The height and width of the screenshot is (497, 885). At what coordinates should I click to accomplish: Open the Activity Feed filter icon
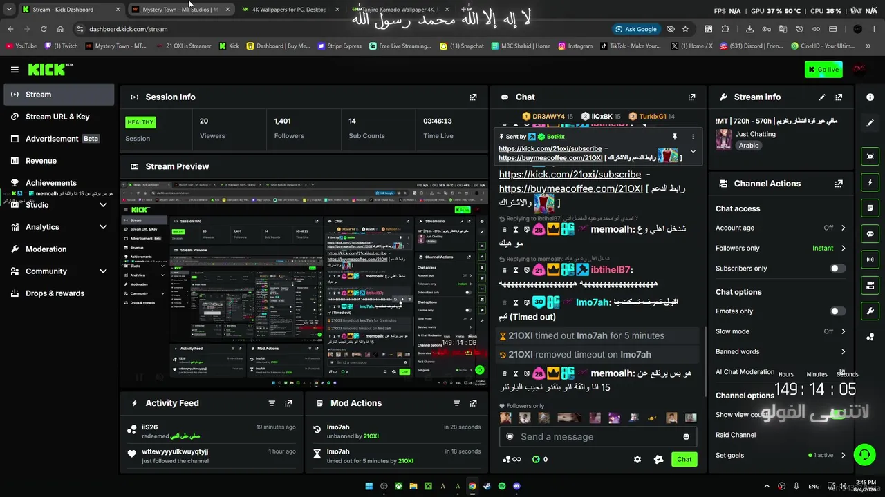coord(272,403)
